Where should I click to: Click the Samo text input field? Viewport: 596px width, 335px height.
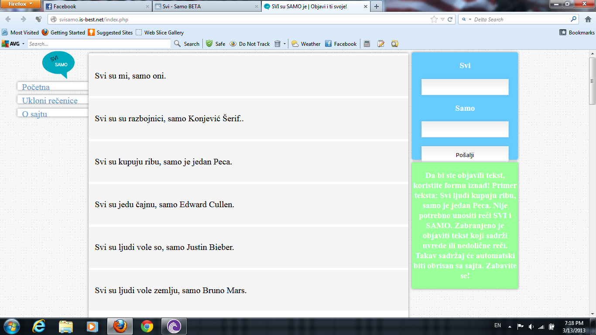(465, 129)
